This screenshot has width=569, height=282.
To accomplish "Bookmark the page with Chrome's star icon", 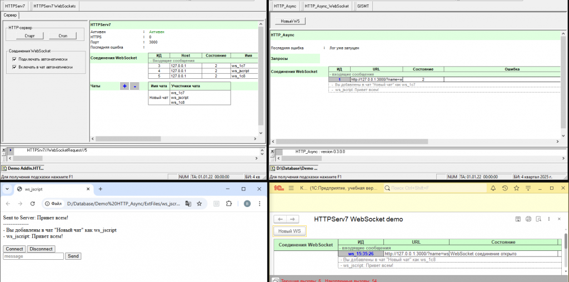I will [199, 204].
